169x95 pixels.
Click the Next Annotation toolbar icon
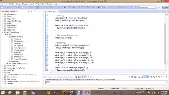tap(111, 7)
